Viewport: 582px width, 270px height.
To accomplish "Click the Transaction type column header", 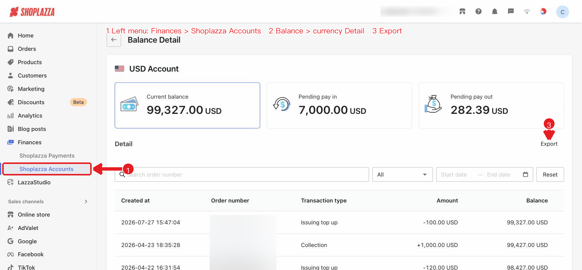I will click(324, 201).
